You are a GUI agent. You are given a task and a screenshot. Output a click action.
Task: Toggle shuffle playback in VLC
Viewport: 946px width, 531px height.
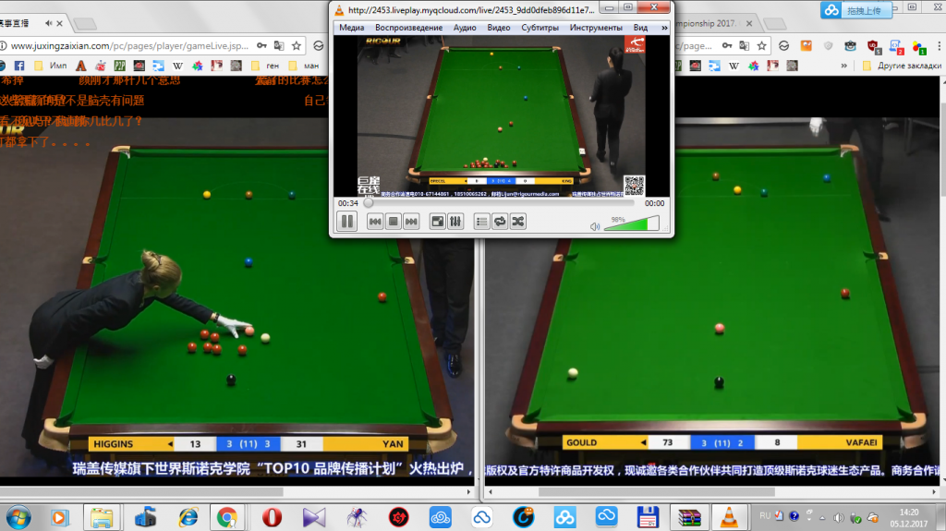point(518,222)
